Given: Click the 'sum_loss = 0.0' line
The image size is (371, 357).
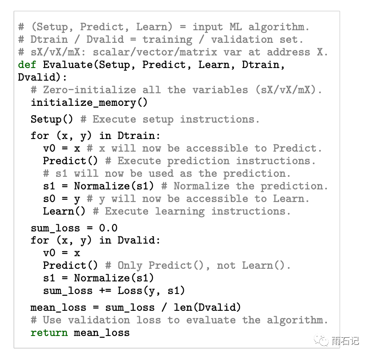Looking at the screenshot, I should (74, 228).
